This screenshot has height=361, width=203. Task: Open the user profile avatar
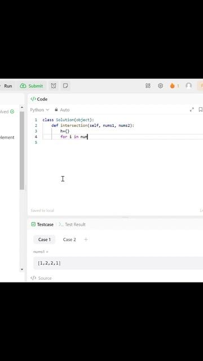(189, 86)
